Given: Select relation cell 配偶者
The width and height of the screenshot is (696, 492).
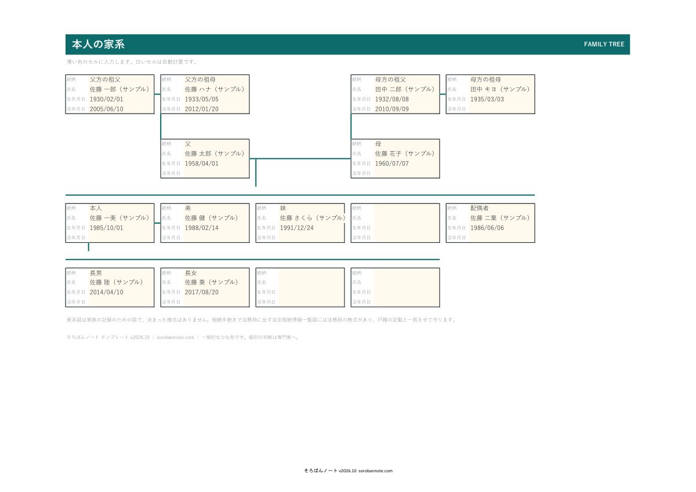Looking at the screenshot, I should point(502,208).
